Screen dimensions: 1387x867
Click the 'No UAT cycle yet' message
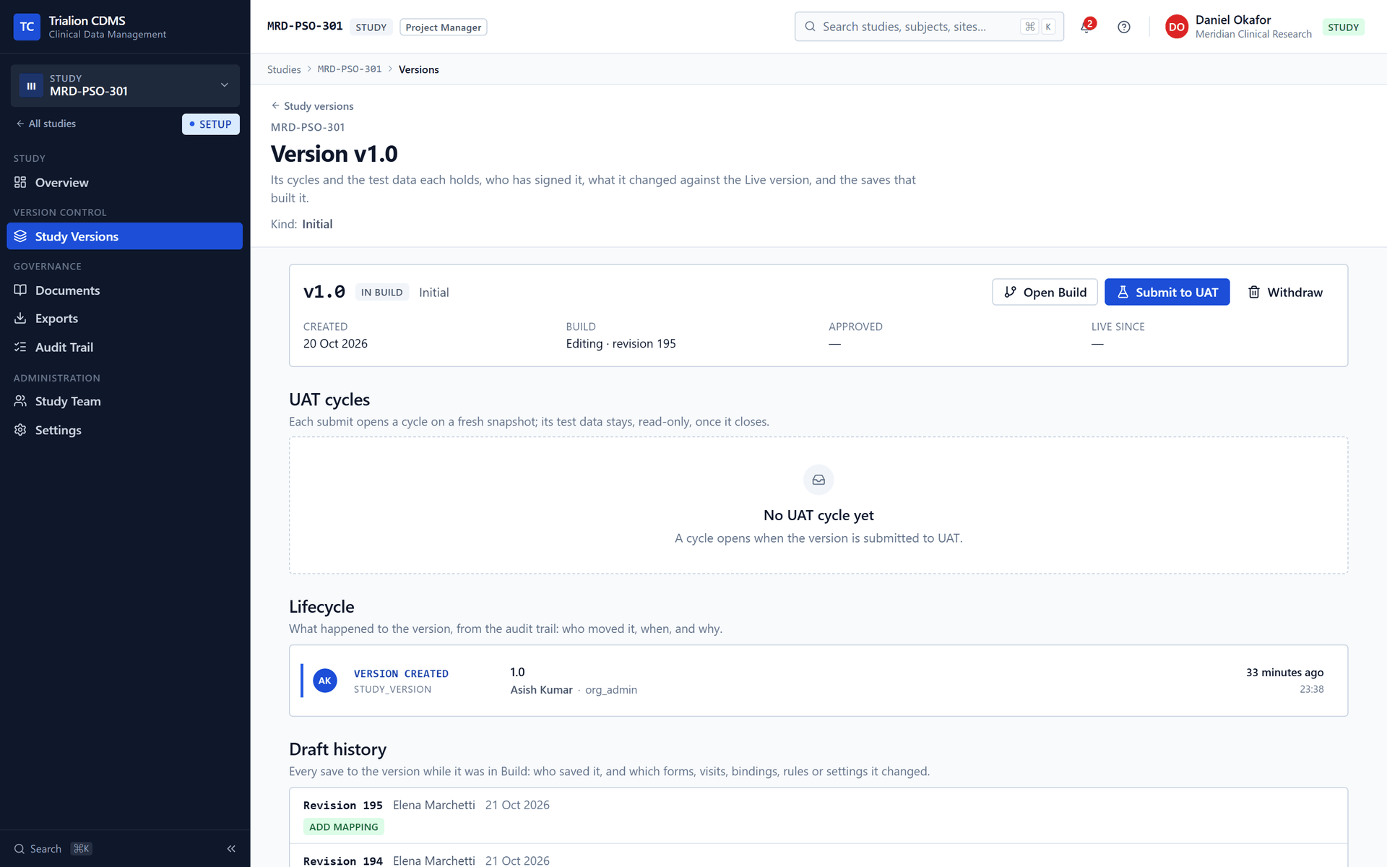click(818, 515)
